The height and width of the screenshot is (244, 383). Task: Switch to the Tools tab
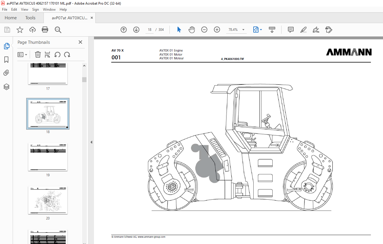(30, 18)
